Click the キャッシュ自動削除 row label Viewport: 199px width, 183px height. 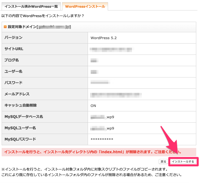tap(21, 105)
